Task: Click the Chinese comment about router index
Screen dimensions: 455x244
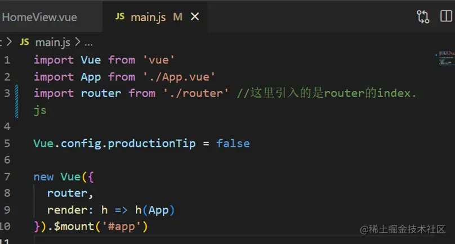Action: [x=327, y=93]
